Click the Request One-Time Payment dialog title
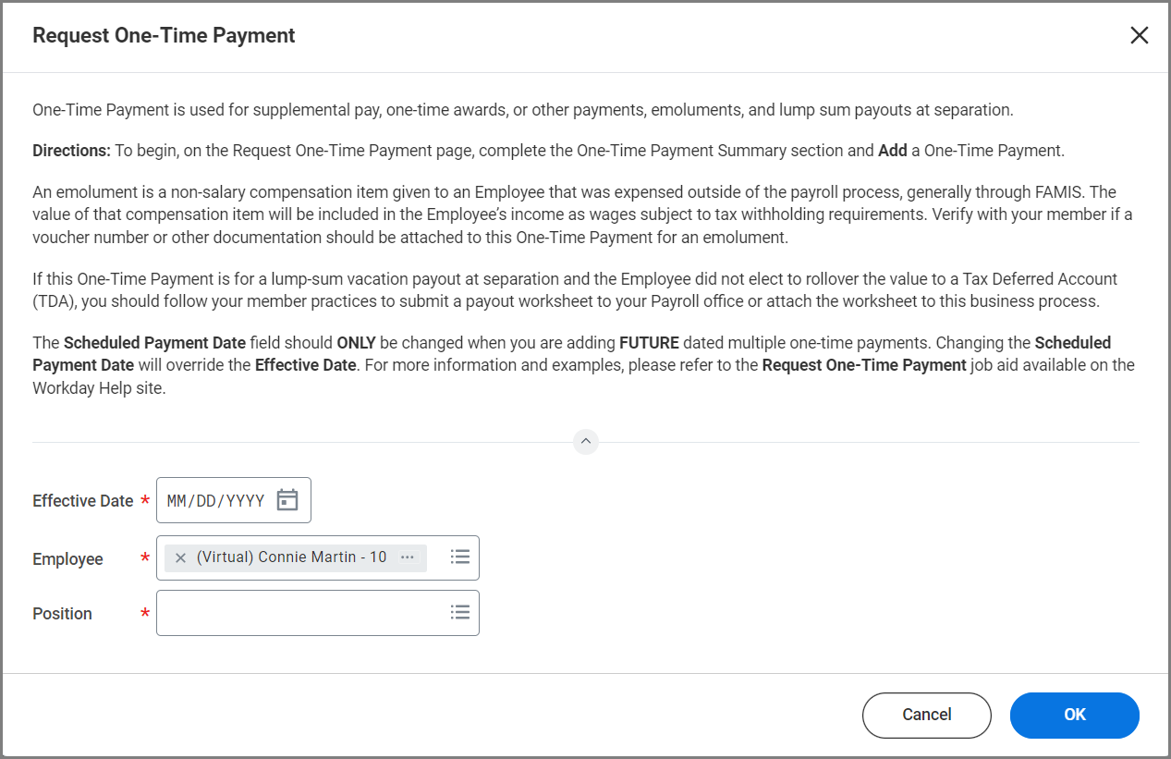Viewport: 1171px width, 759px height. (164, 36)
